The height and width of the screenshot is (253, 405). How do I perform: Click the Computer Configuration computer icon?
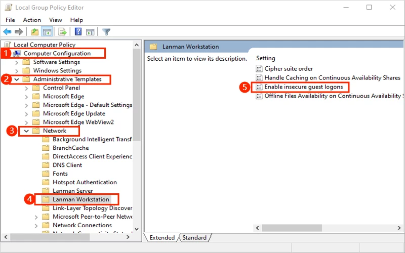click(x=17, y=54)
